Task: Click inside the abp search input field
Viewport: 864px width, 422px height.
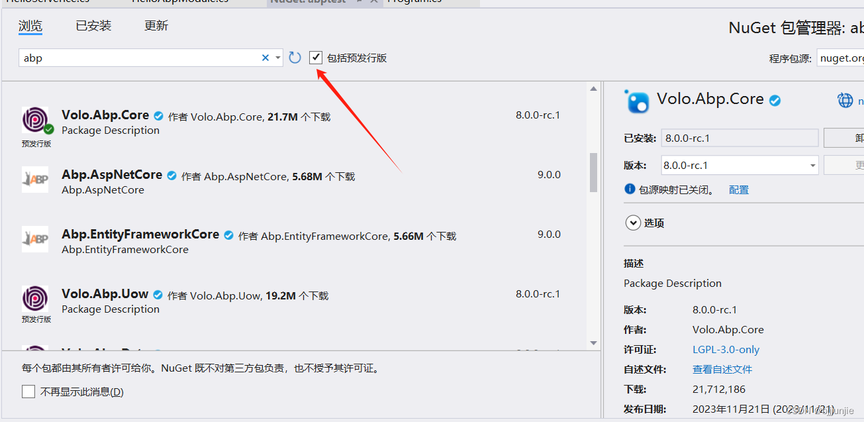Action: coord(132,58)
